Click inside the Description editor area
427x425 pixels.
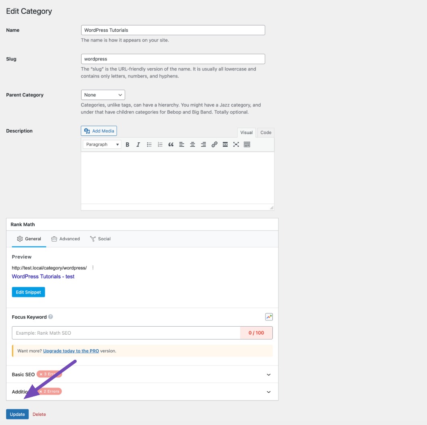pyautogui.click(x=178, y=178)
